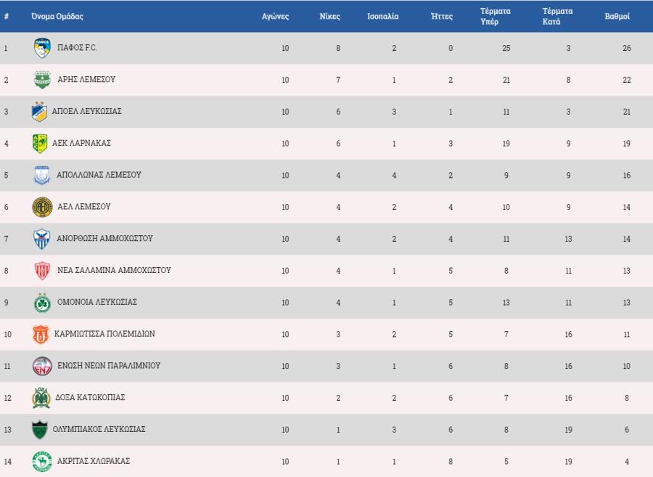This screenshot has width=653, height=477.
Task: Click ΚΑΡΜΙΩΤΙΣΣΑ points value 11
Action: (627, 335)
